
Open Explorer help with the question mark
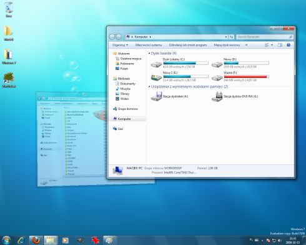click(289, 45)
